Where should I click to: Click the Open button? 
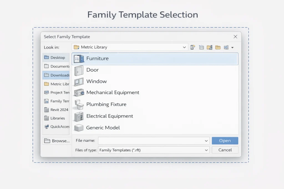(x=225, y=141)
